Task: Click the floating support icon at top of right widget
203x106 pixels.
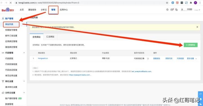Action: (x=200, y=94)
